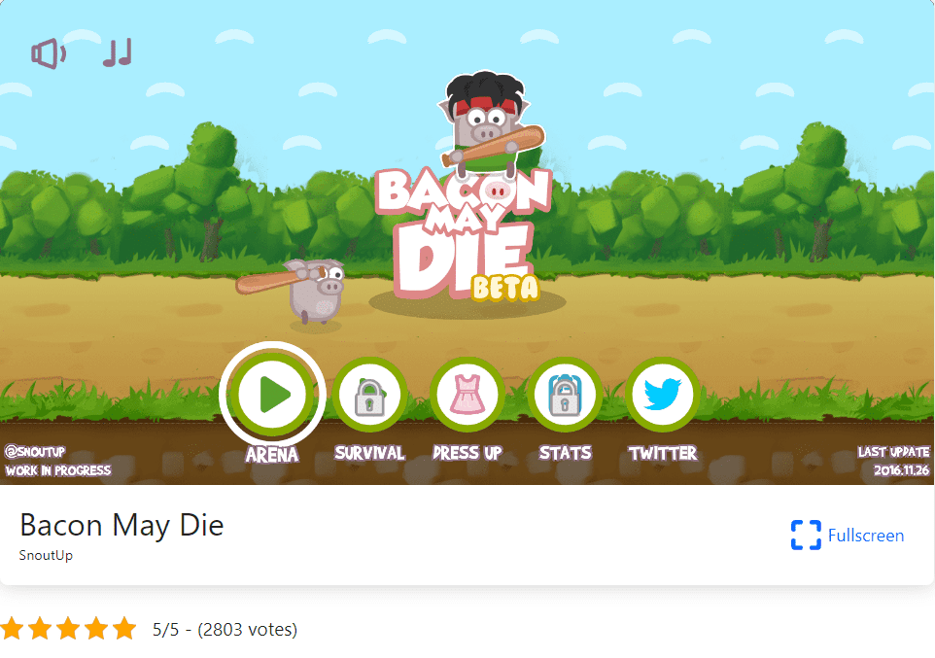Click the Bacon May Die Beta logo
Viewport: 935px width, 658px height.
[x=464, y=234]
